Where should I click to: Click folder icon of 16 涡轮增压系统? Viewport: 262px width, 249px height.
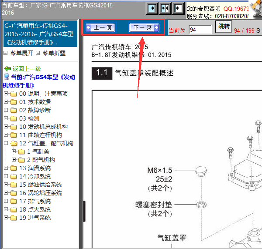pyautogui.click(x=14, y=193)
